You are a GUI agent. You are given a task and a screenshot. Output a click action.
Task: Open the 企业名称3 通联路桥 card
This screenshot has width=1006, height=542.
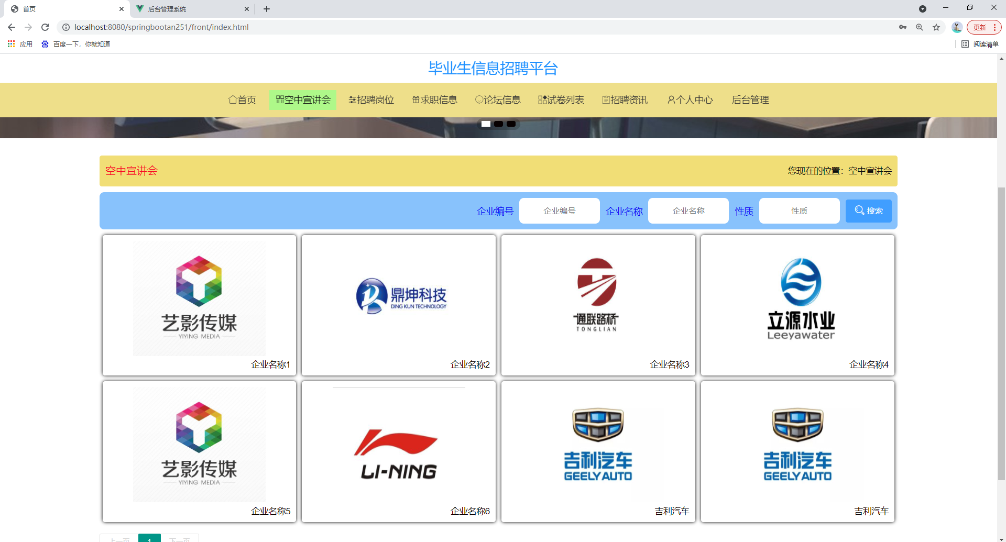598,305
